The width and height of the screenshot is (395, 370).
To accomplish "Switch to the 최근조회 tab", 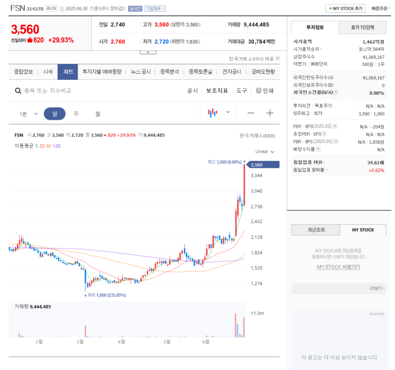I will [x=316, y=230].
